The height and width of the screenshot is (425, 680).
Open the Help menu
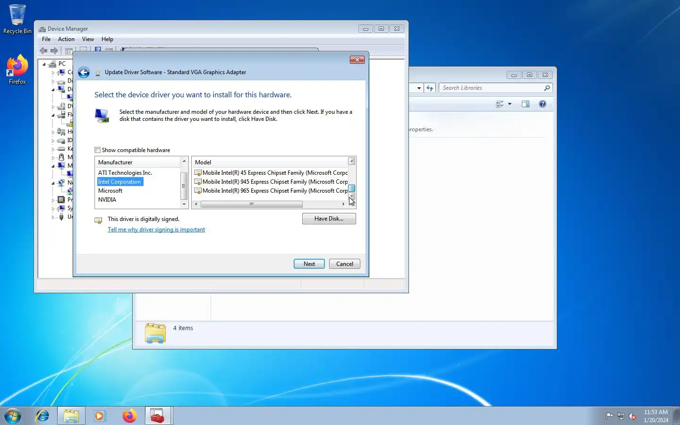coord(107,39)
